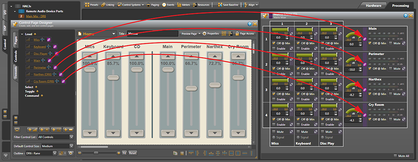Viewport: 418px width, 162px height.
Task: Open the Paging toolbar item
Action: pos(153,5)
